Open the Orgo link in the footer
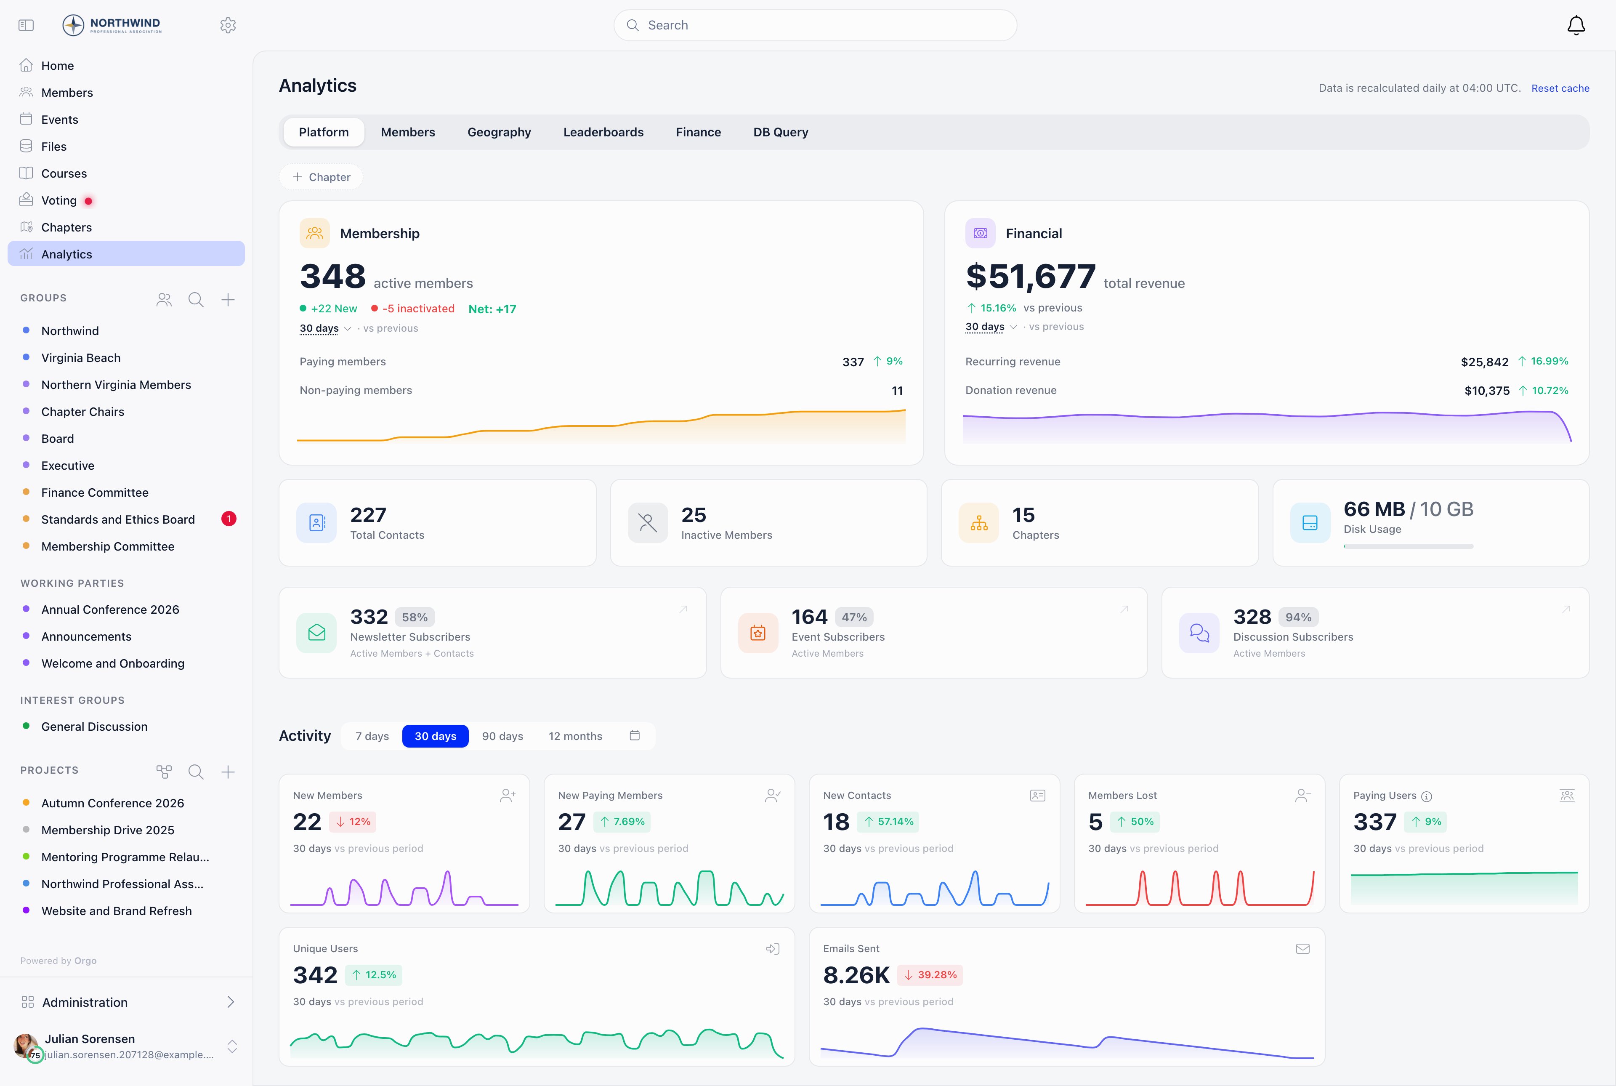The image size is (1616, 1086). pyautogui.click(x=85, y=961)
